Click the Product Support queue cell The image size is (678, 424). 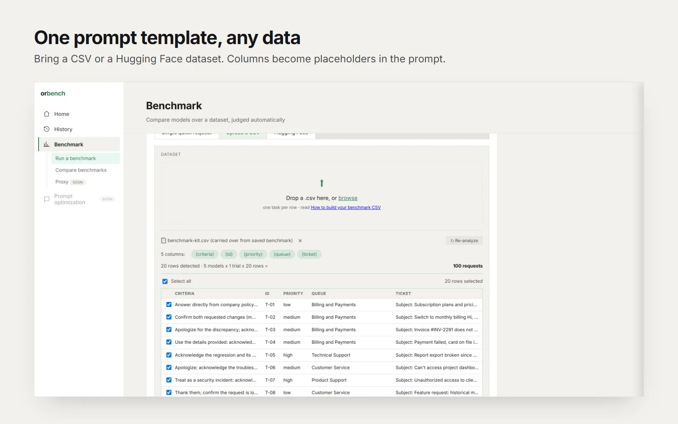pyautogui.click(x=329, y=380)
